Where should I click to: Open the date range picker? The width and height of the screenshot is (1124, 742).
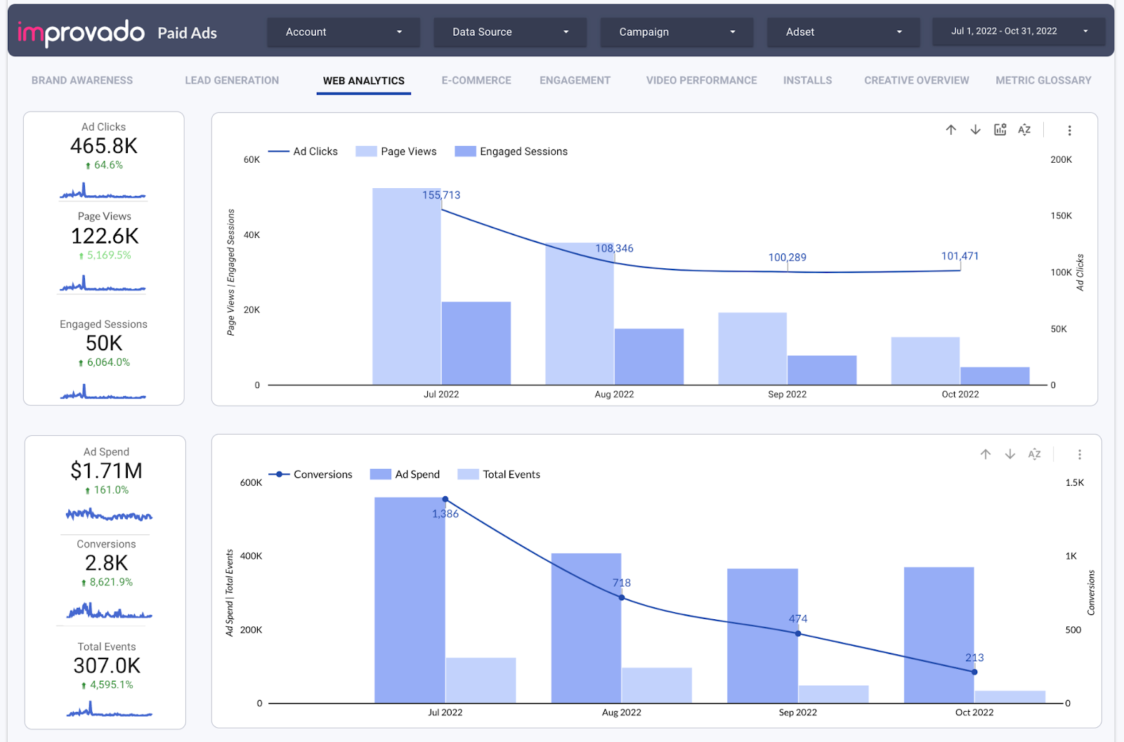pos(1018,32)
